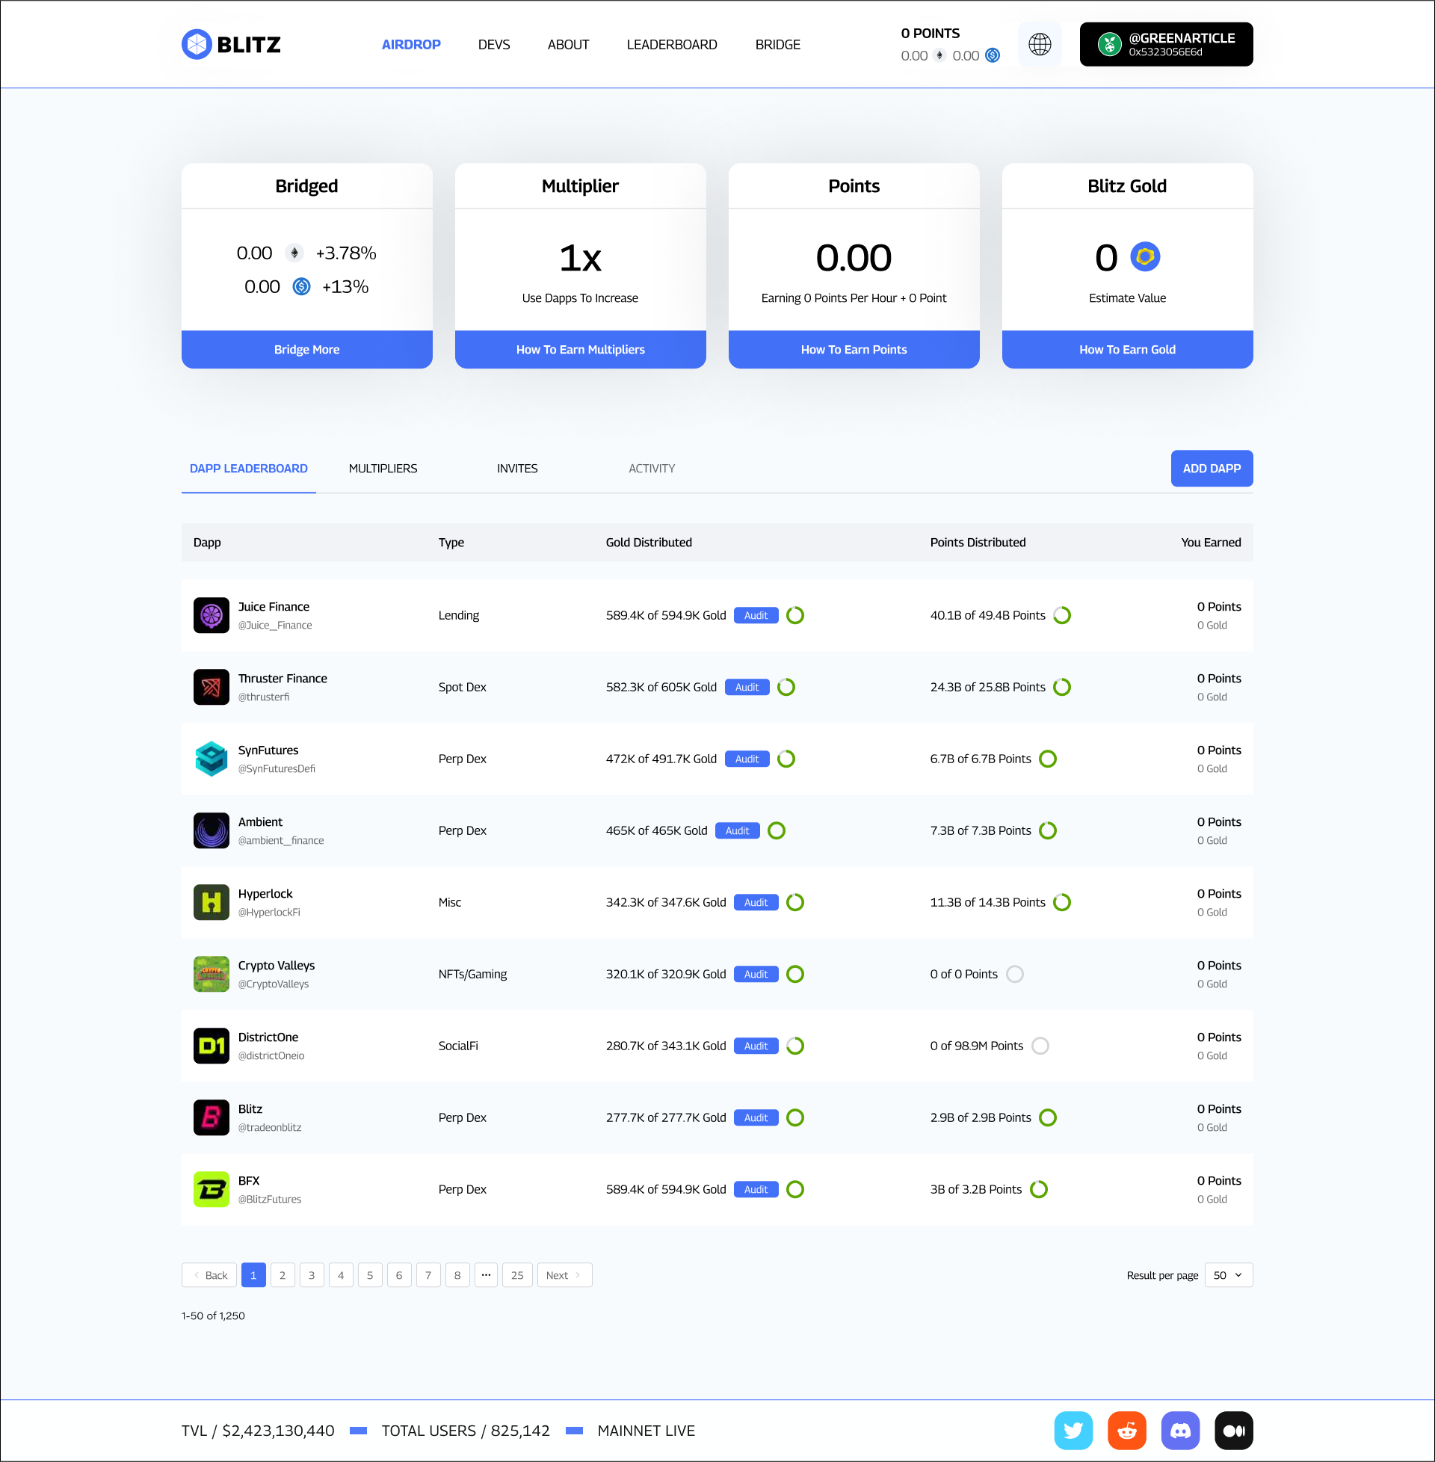Click How To Earn Multipliers
This screenshot has width=1435, height=1462.
click(x=580, y=350)
